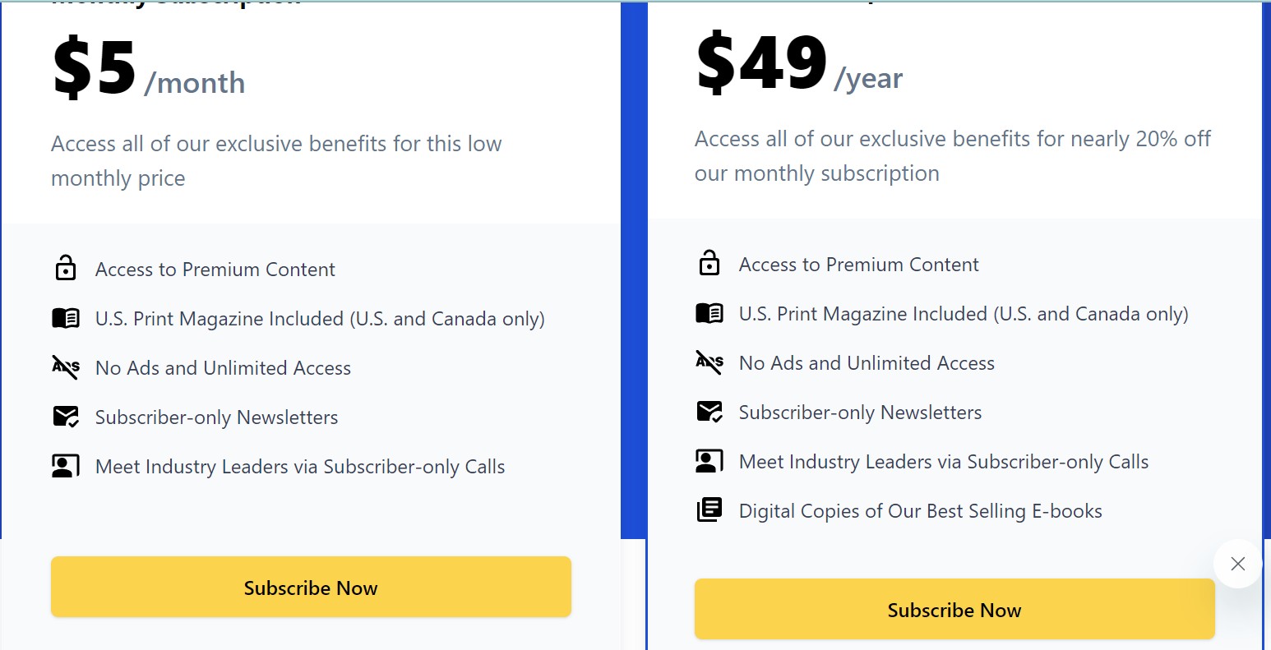Click the monthly plan unlock icon
This screenshot has width=1271, height=650.
coord(66,269)
